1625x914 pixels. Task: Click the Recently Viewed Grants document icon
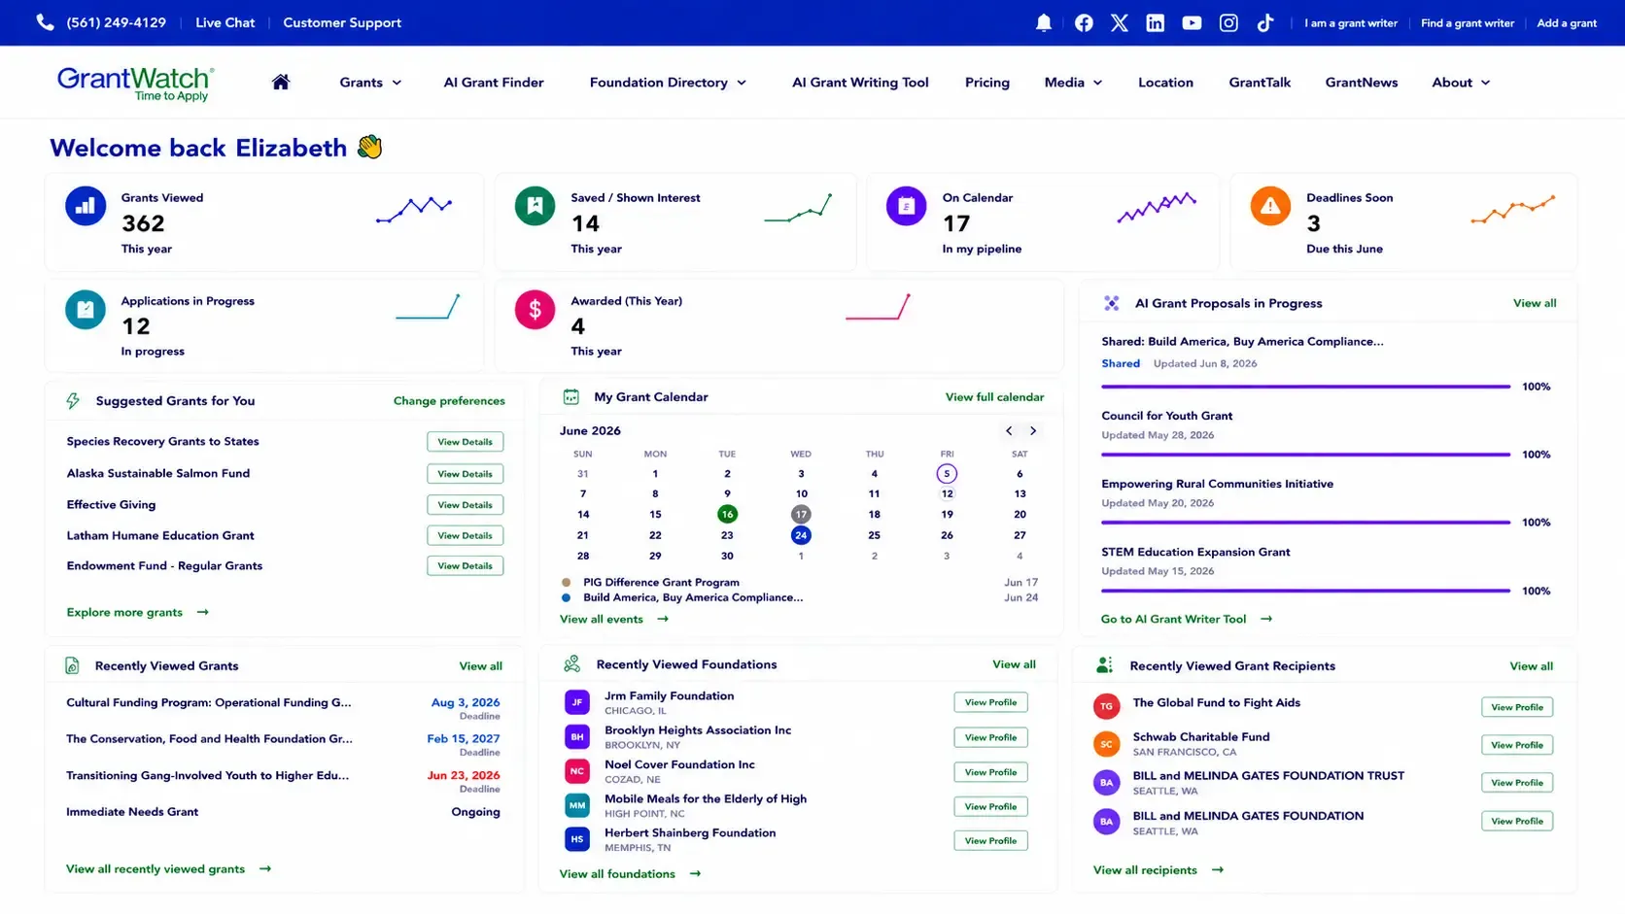(x=72, y=665)
